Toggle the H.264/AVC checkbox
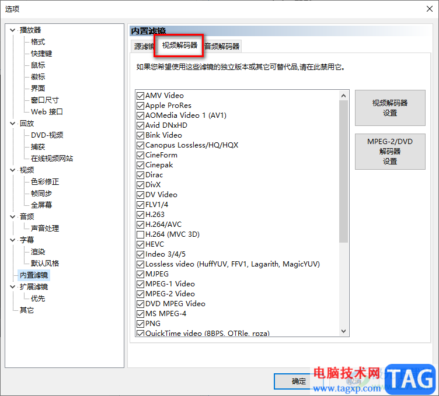Screen dimensions: 439x396 click(x=140, y=225)
